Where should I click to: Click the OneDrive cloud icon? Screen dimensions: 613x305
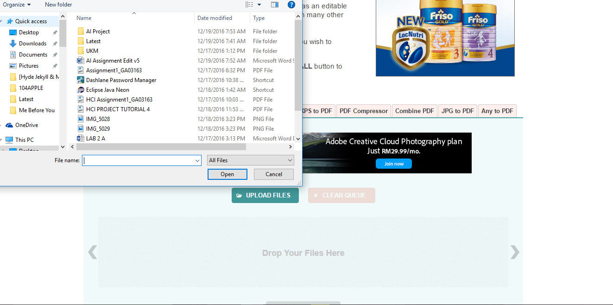coord(9,125)
